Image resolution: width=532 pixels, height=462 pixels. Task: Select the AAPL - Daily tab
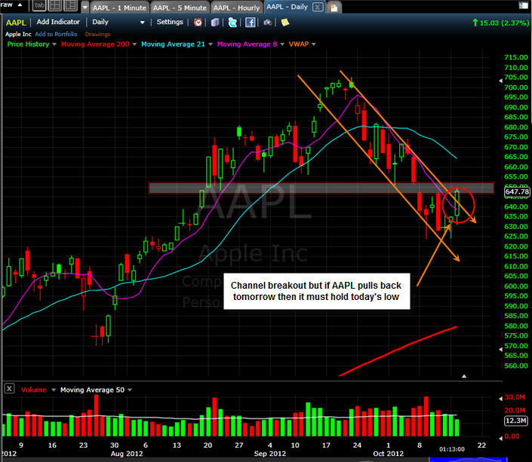(287, 7)
